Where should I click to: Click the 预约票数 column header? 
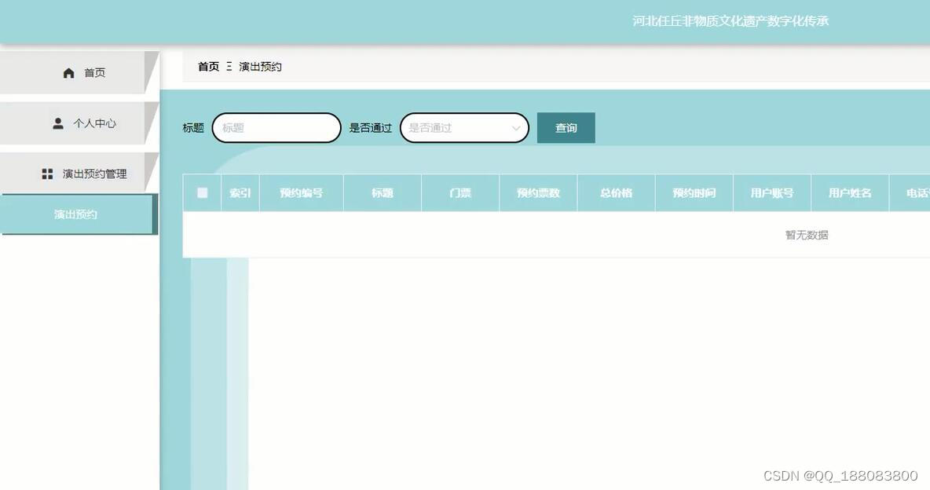(539, 193)
